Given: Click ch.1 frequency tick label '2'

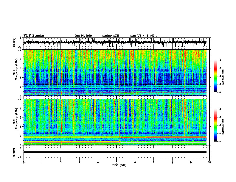Looking at the screenshot, I should click(x=21, y=87).
